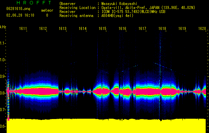
Task: Click the 1611 time marker
Action: point(23,29)
